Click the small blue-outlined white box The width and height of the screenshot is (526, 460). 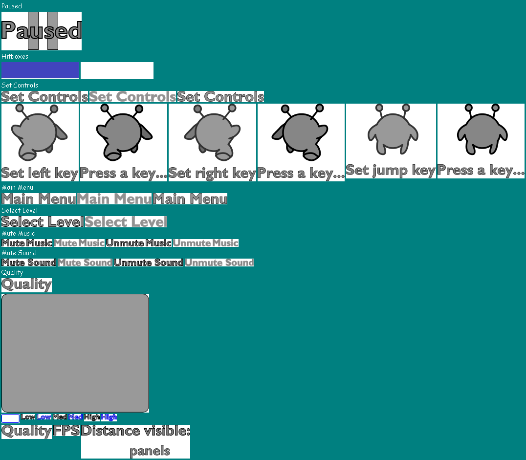point(10,418)
